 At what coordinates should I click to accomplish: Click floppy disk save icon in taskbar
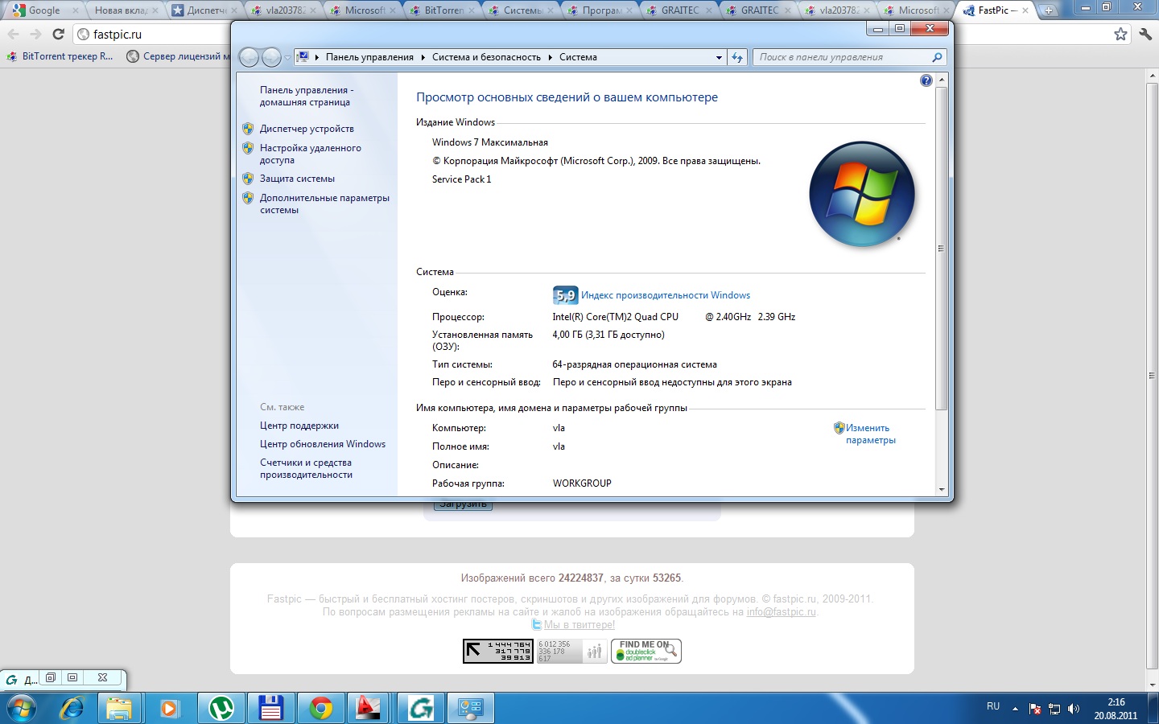tap(270, 708)
